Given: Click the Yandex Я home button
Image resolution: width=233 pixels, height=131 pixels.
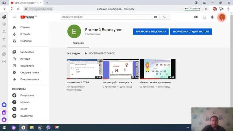Looking at the screenshot, I should pyautogui.click(x=12, y=9).
